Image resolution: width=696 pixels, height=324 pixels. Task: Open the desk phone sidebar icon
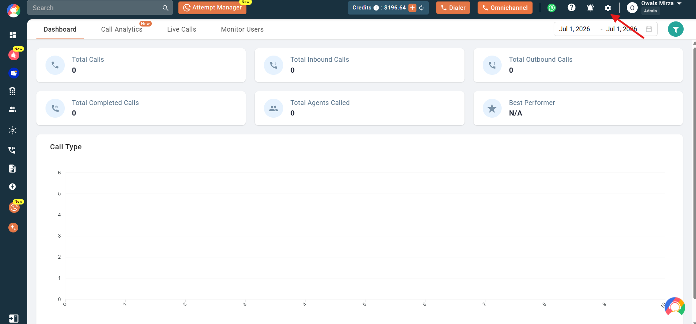click(x=12, y=91)
